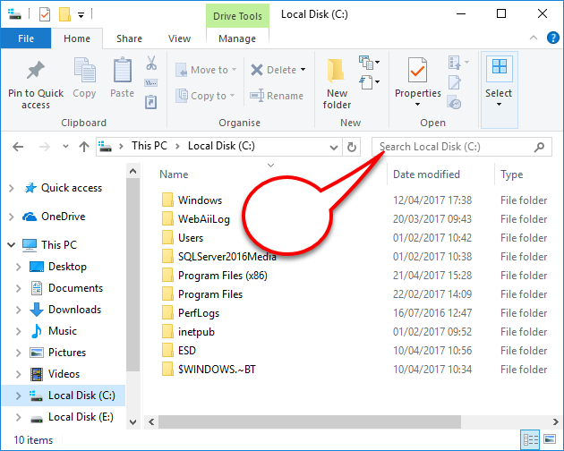564x451 pixels.
Task: Click This PC in the address breadcrumb
Action: [150, 146]
